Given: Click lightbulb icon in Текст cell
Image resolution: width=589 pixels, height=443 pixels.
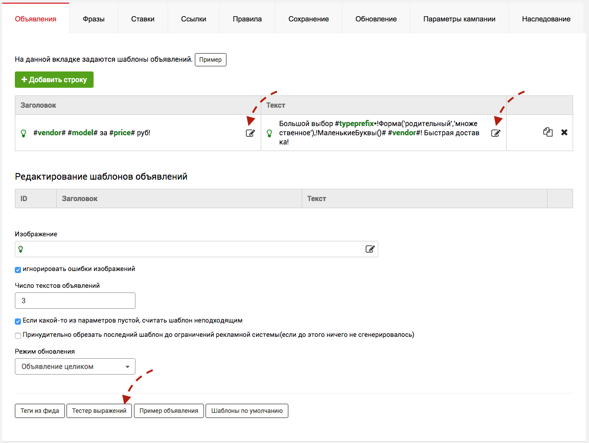Looking at the screenshot, I should 269,133.
